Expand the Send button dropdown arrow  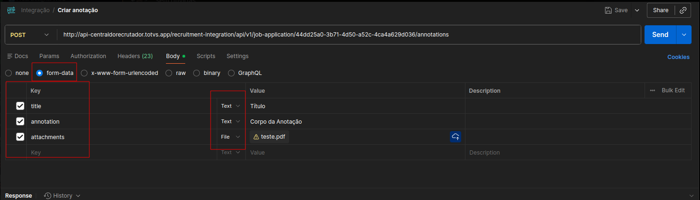684,35
